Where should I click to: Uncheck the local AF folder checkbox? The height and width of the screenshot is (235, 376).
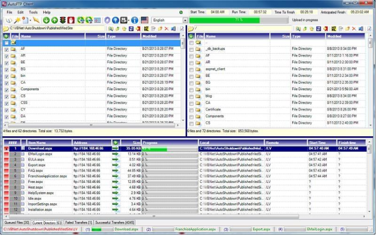(x=7, y=50)
